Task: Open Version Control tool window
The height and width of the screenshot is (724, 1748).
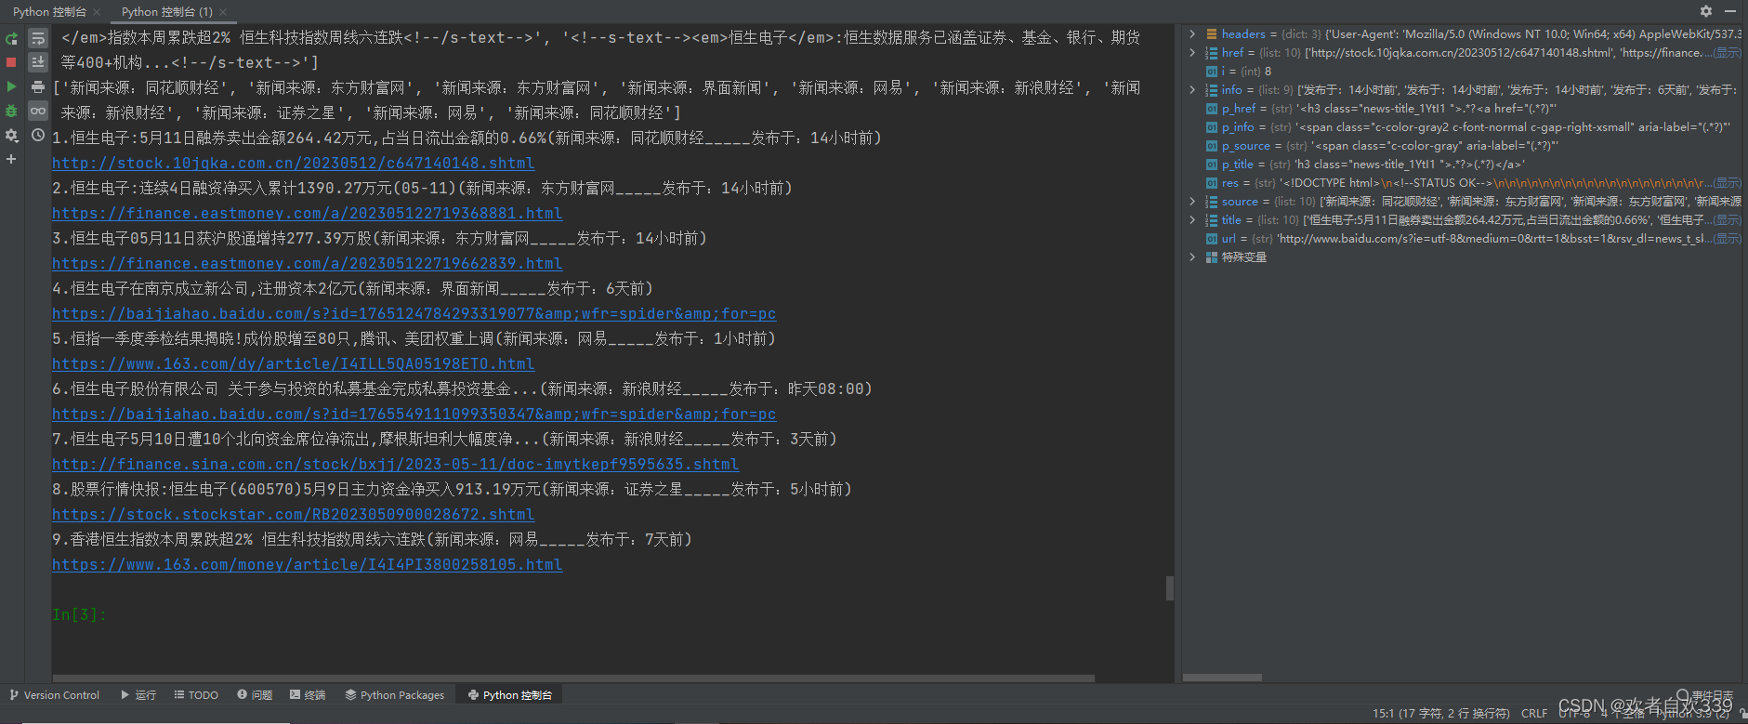Action: [x=54, y=695]
